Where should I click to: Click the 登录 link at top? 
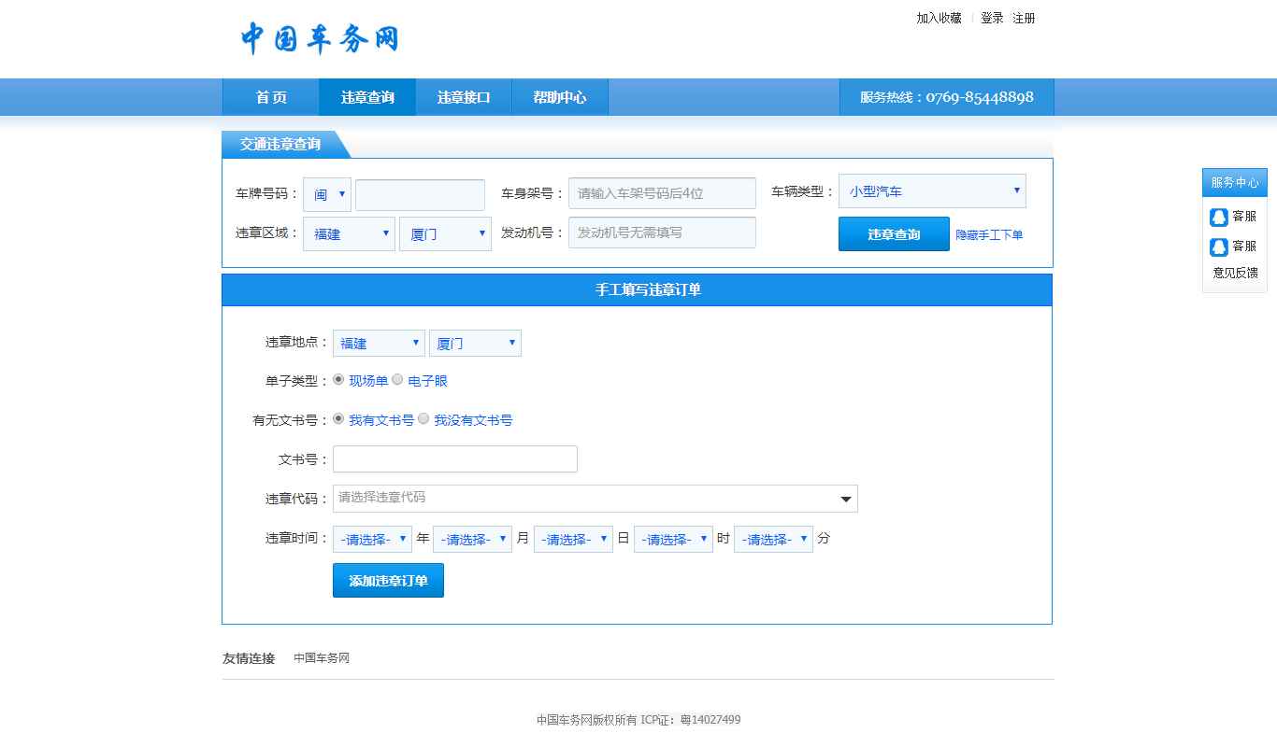click(992, 18)
